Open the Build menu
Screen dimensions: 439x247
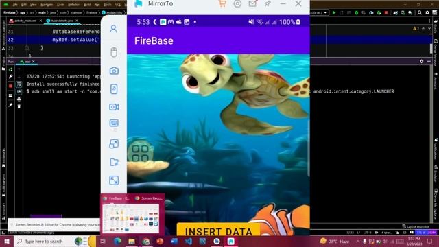tap(87, 5)
